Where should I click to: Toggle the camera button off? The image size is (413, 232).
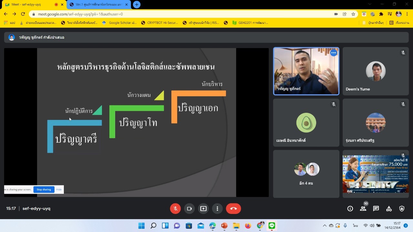coord(189,208)
